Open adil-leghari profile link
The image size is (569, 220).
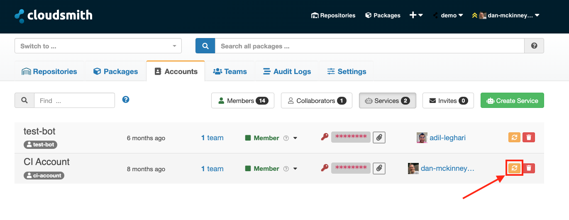[x=447, y=138]
